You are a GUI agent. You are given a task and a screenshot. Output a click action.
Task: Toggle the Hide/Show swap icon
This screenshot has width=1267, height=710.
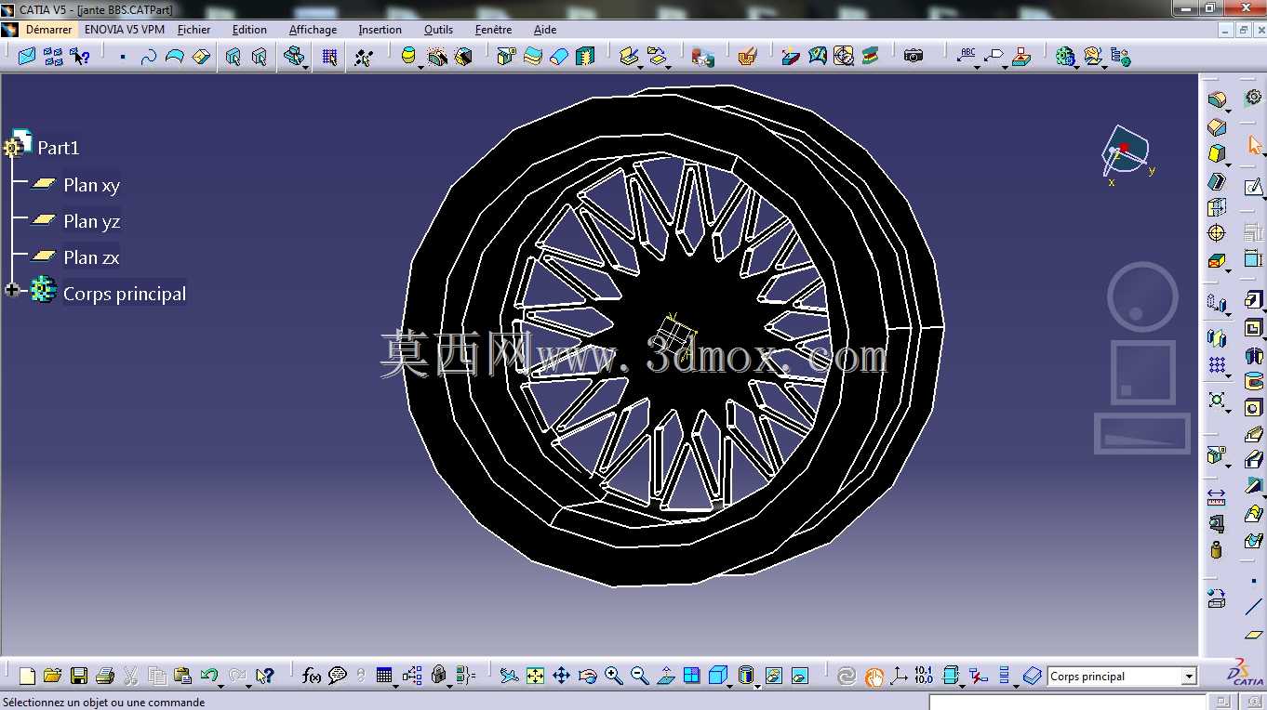773,676
